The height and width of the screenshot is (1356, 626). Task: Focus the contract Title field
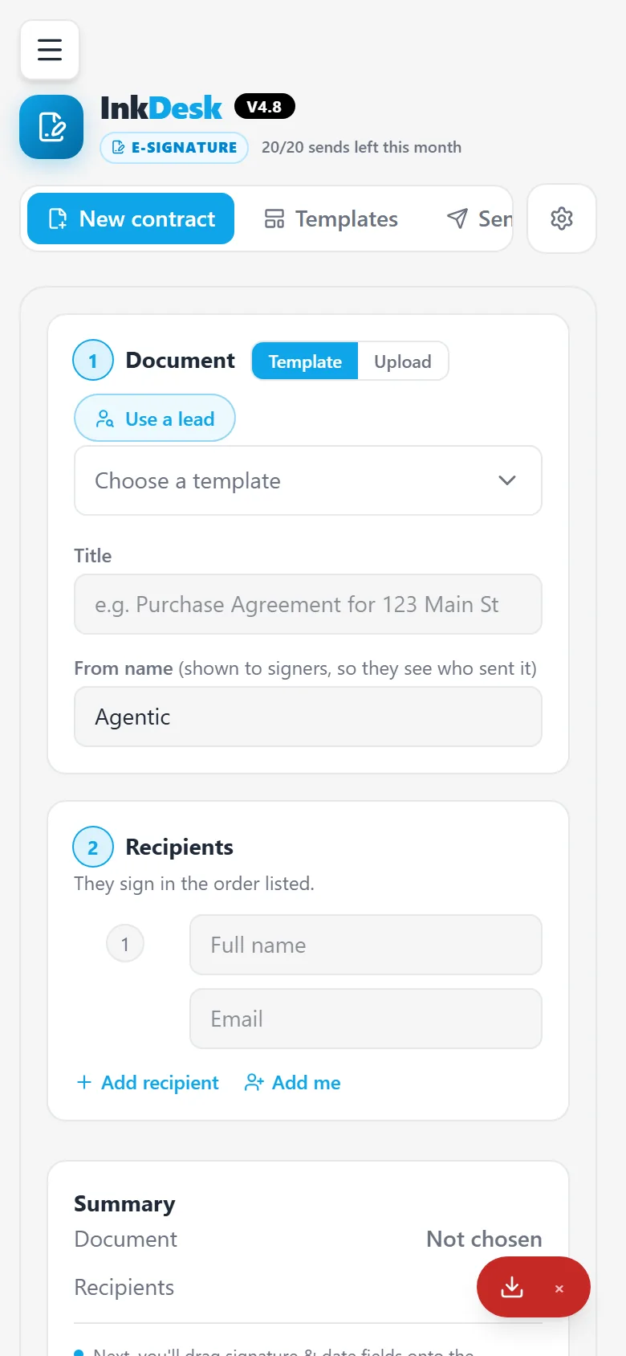pos(308,604)
